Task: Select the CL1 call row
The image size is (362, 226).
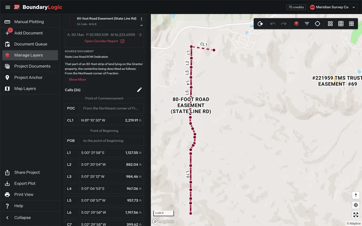Action: 104,120
